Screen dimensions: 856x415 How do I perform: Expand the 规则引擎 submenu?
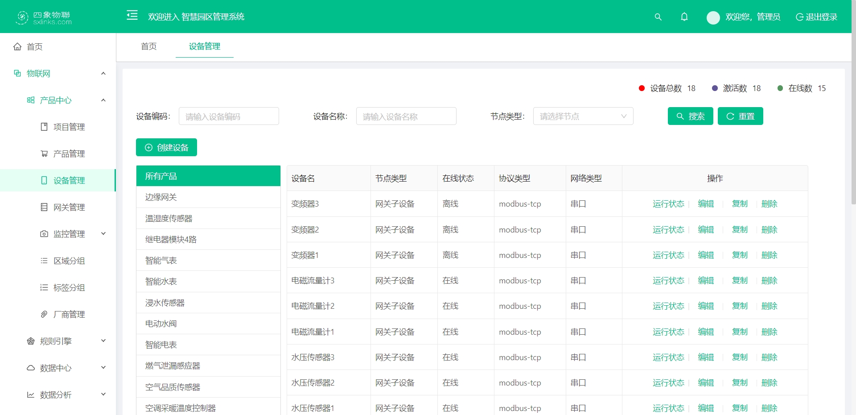click(103, 341)
